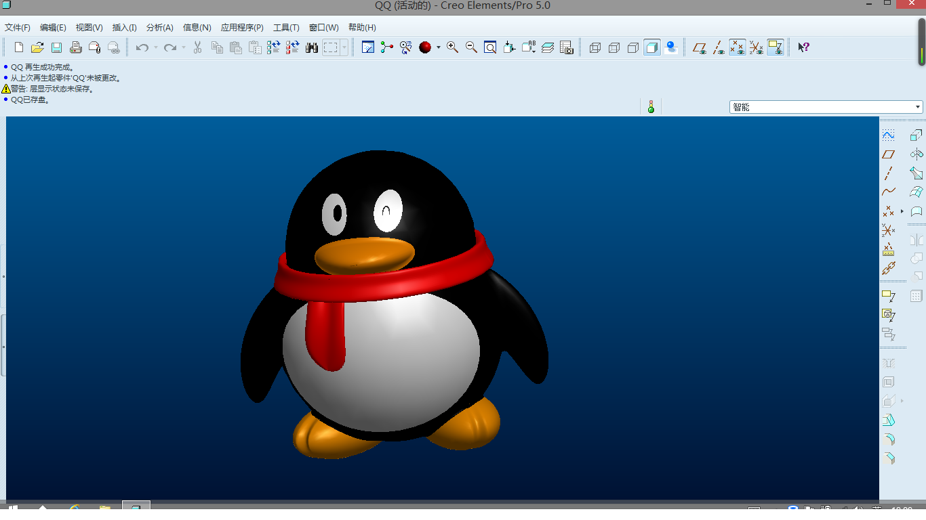Switch the display to hidden line
Screen dimensions: 926x520
[614, 47]
